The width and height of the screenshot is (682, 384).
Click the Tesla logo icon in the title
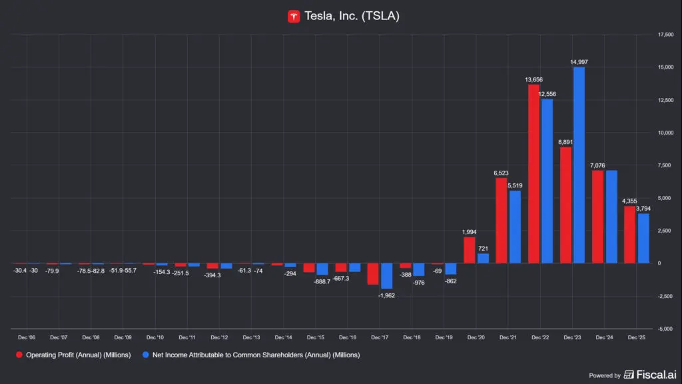(x=294, y=17)
